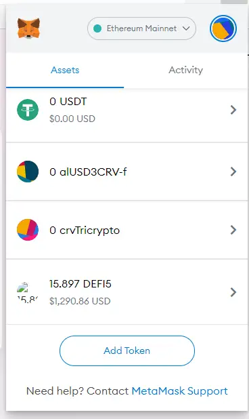Switch to the Activity tab
The image size is (249, 419).
tap(185, 71)
